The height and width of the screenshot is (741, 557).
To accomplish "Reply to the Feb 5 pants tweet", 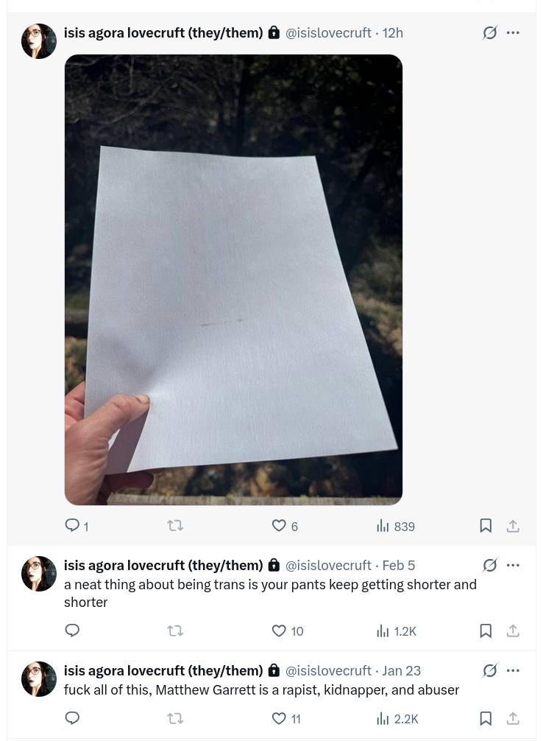I will [x=72, y=631].
